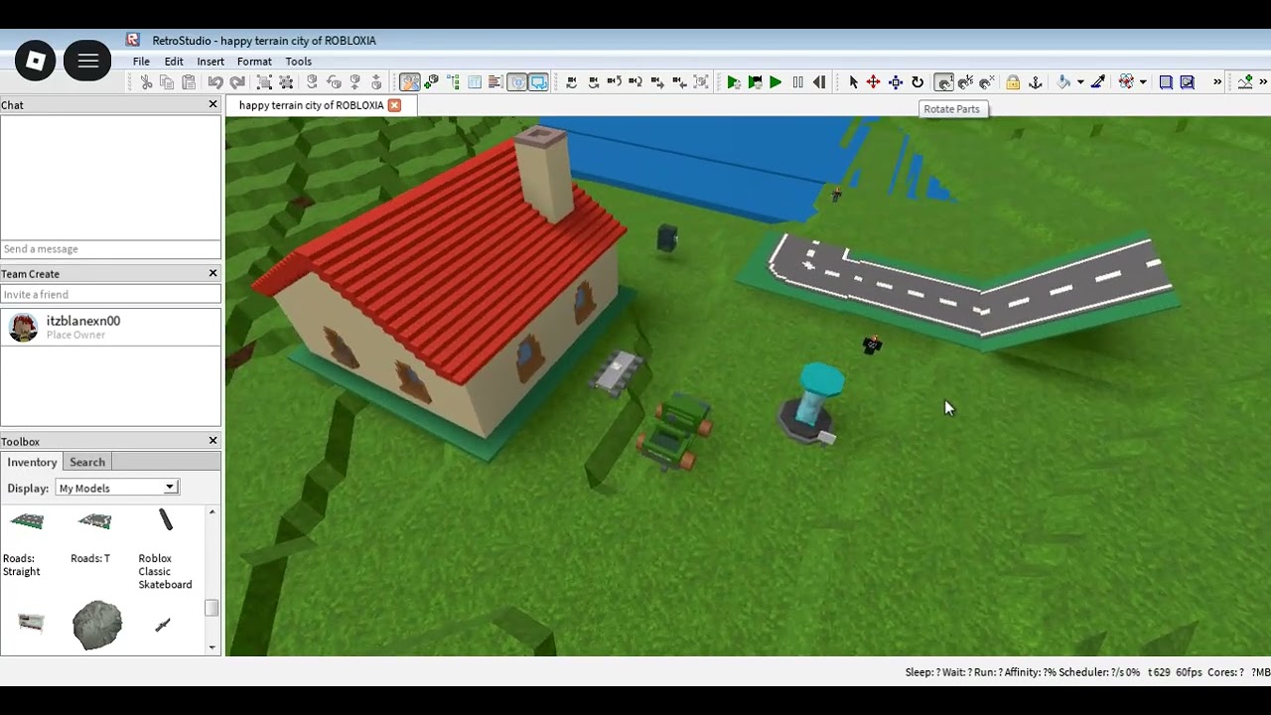The height and width of the screenshot is (715, 1271).
Task: Open the Insert Object tool
Action: click(x=431, y=82)
